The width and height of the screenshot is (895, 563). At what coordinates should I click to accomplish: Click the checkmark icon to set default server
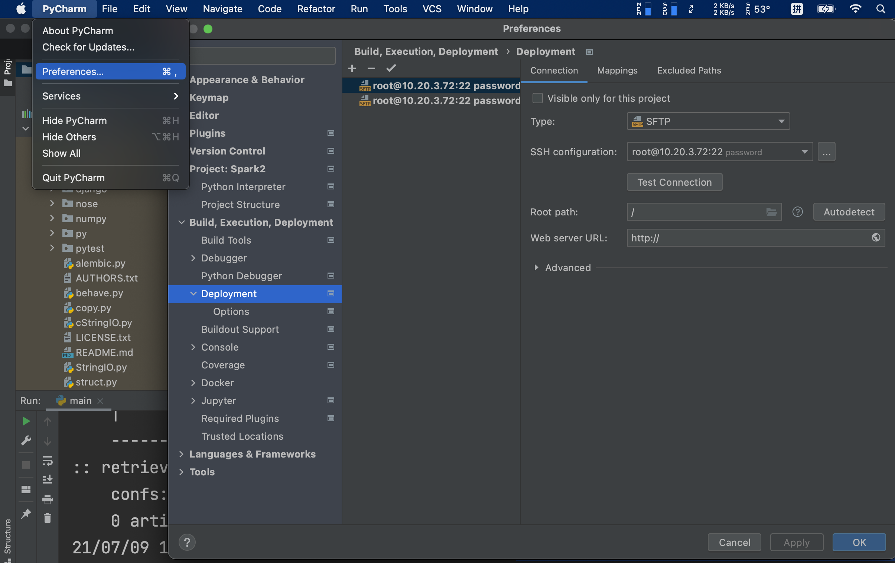pos(391,68)
